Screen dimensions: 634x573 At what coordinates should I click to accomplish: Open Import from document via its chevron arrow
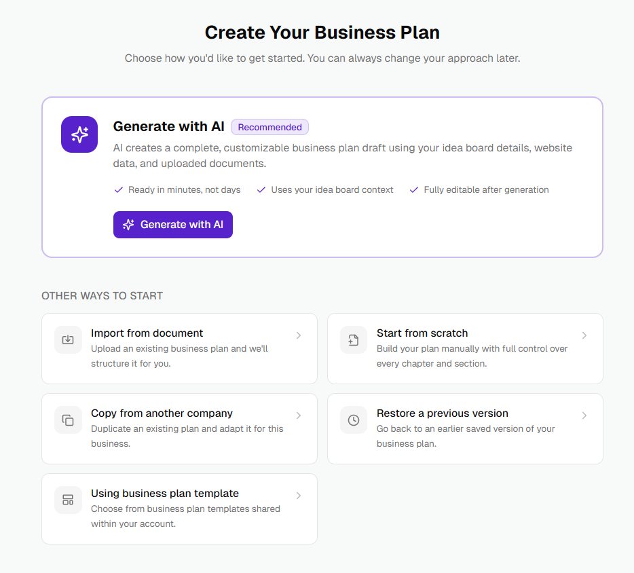click(x=299, y=335)
